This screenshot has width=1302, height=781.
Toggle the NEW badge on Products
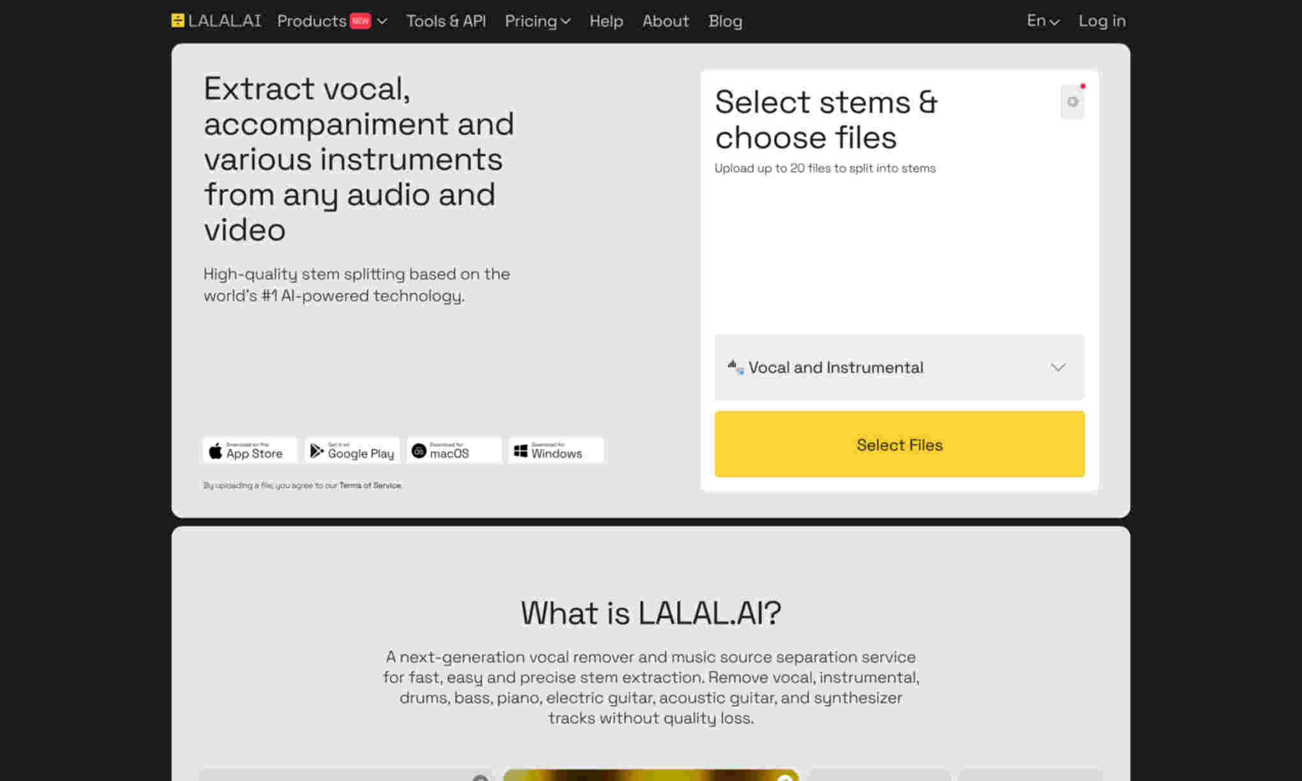pos(359,20)
